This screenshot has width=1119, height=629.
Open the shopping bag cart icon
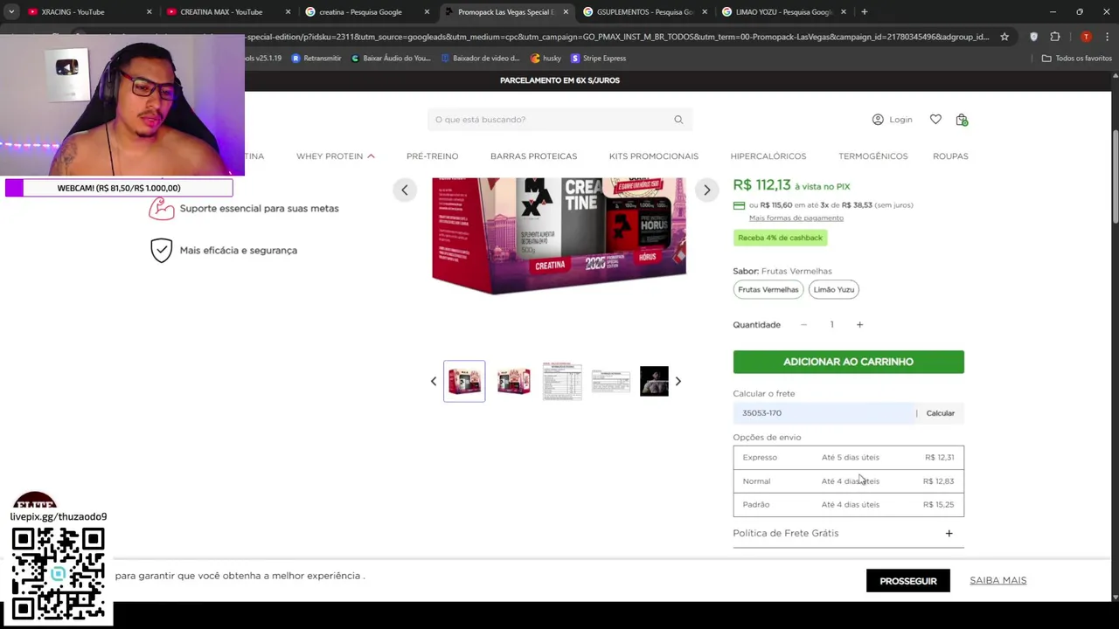tap(962, 120)
